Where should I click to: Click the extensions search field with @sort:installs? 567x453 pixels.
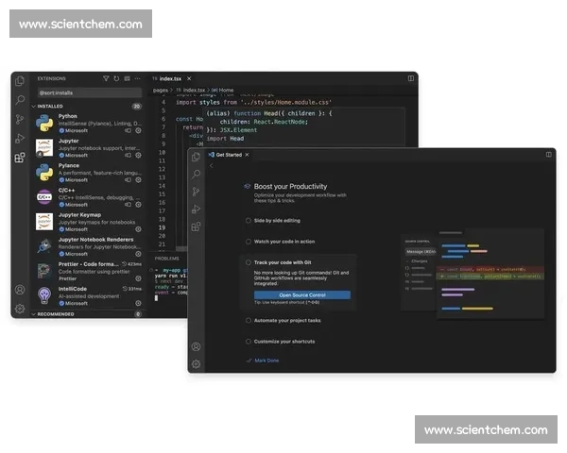90,92
